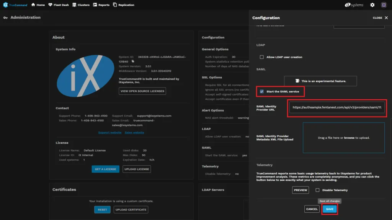Image resolution: width=392 pixels, height=220 pixels.
Task: Cancel the configuration changes
Action: pos(312,209)
